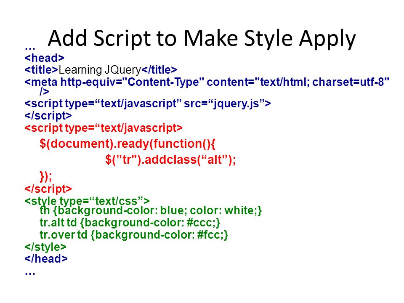
Task: Select the 'Learning JQuery' title text
Action: [100, 70]
